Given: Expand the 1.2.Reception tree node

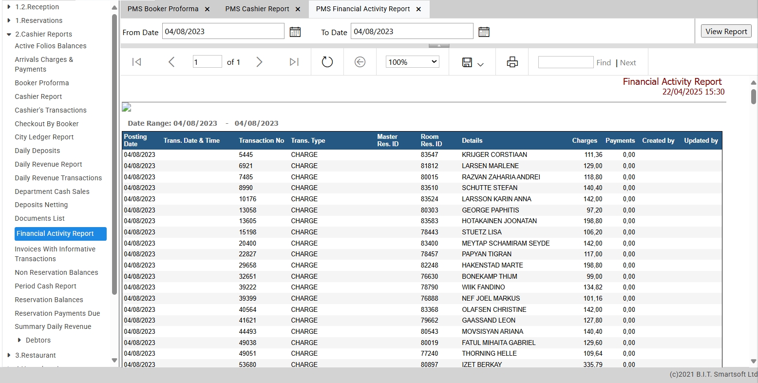Looking at the screenshot, I should click(9, 7).
